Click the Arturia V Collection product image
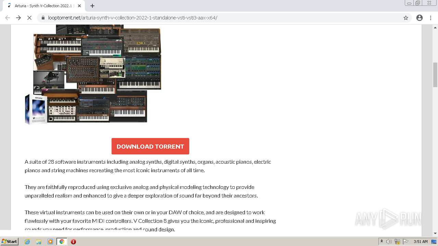 click(93, 74)
